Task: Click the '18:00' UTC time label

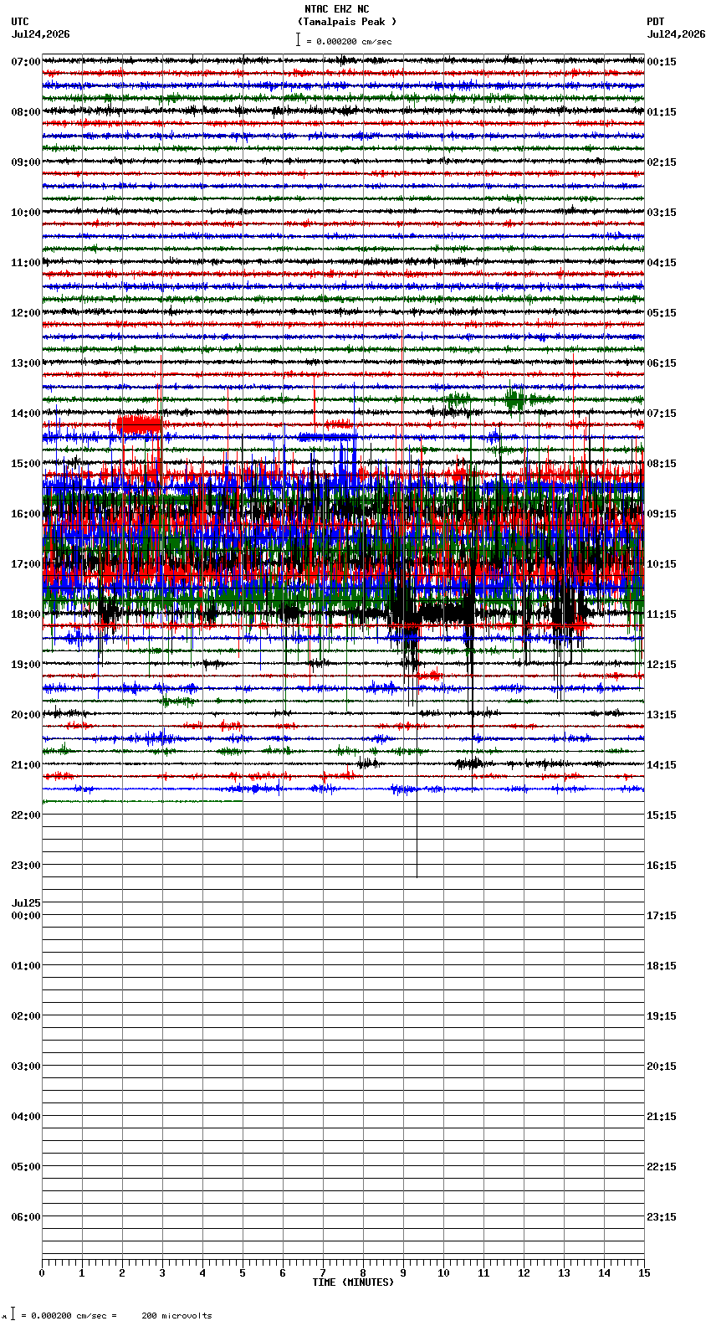Action: (x=26, y=614)
